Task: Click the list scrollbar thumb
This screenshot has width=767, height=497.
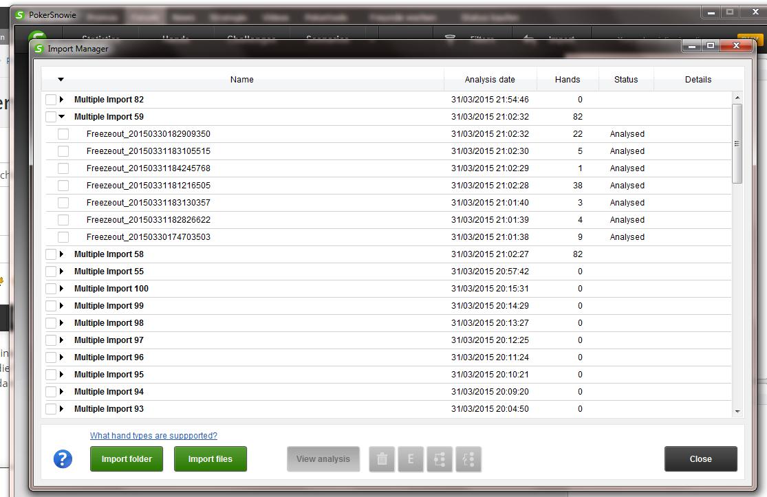Action: (737, 144)
